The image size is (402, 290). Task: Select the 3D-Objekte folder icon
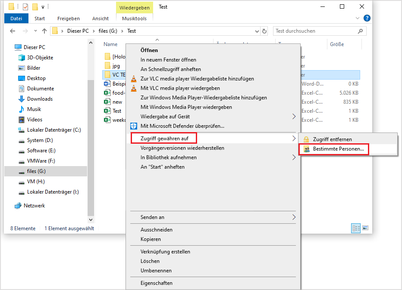point(22,58)
